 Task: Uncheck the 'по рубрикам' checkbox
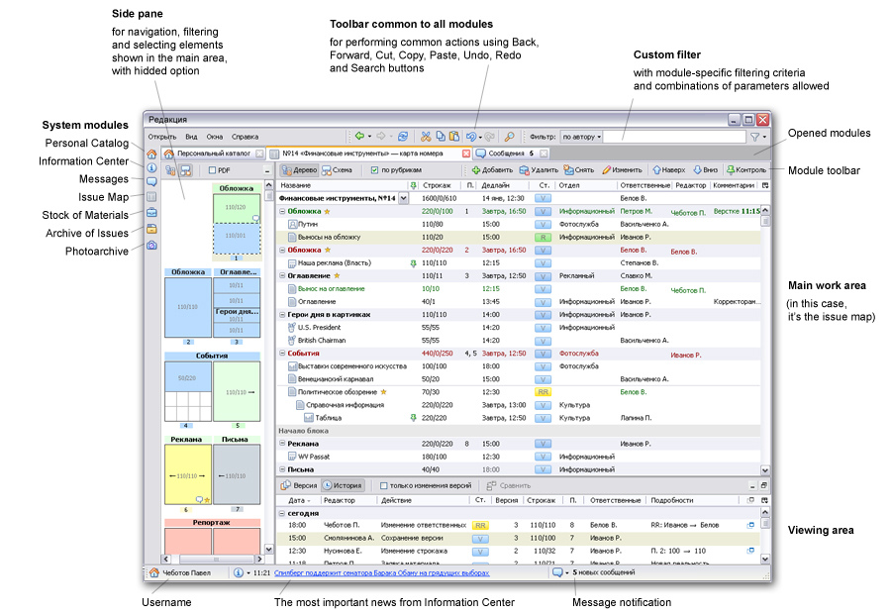[x=374, y=170]
